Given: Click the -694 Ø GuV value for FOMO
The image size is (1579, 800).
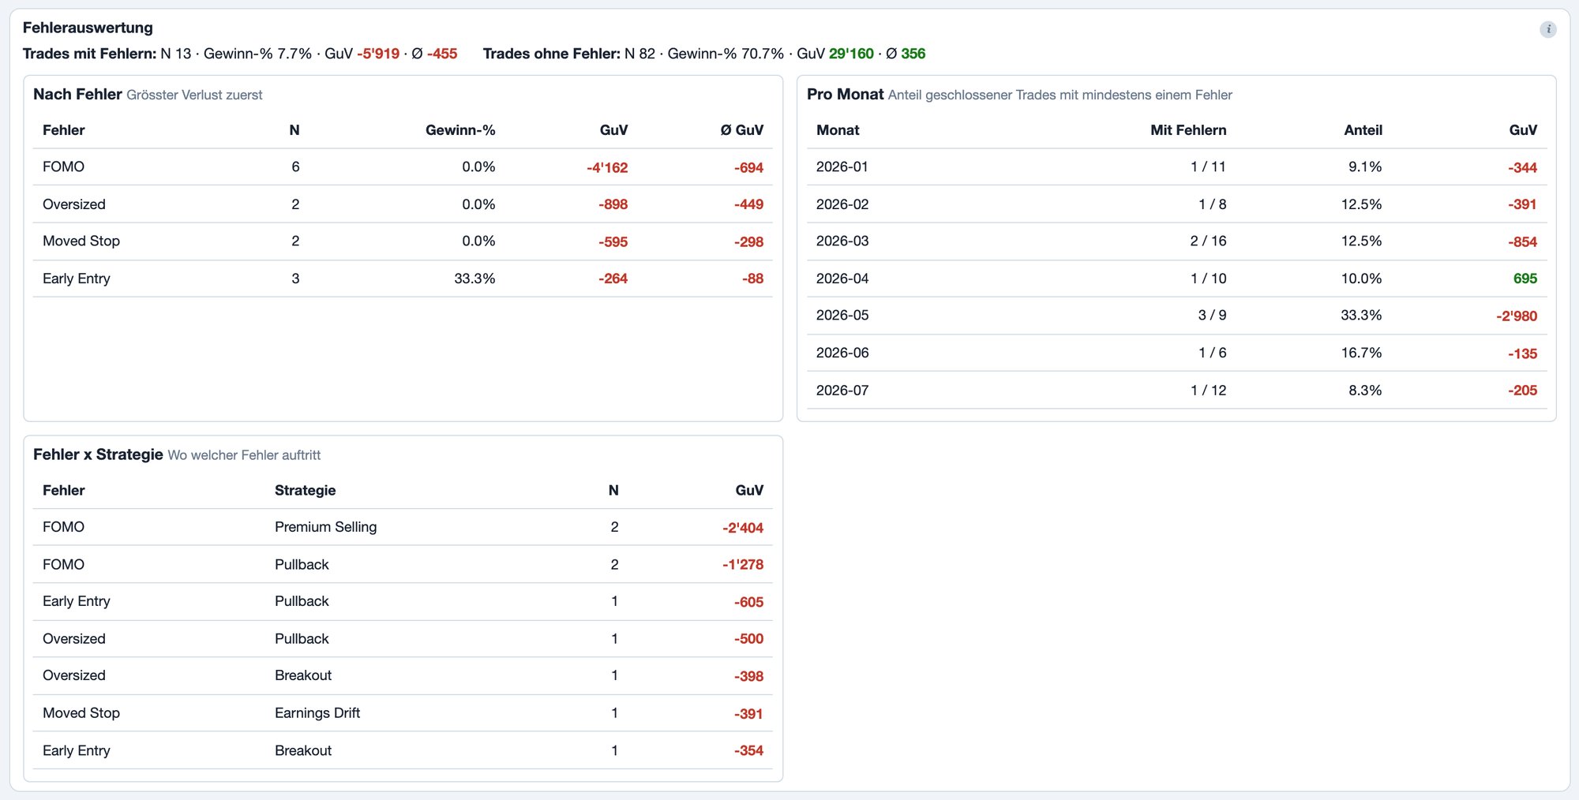Looking at the screenshot, I should [748, 167].
